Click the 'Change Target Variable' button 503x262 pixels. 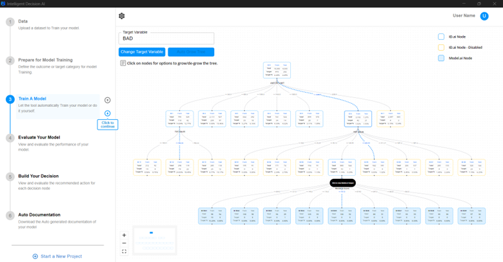[x=142, y=52]
